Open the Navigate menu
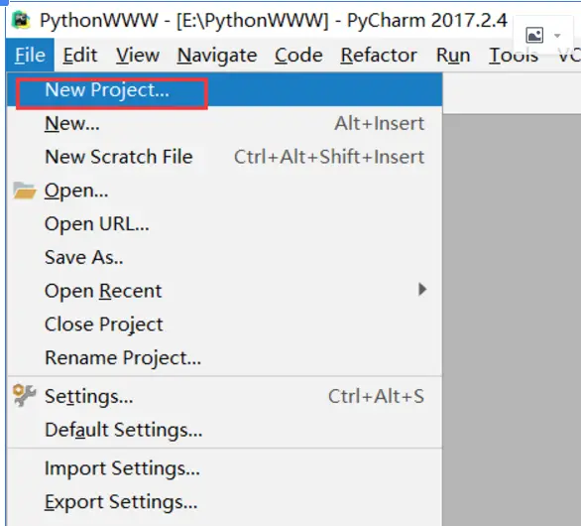This screenshot has width=581, height=526. click(217, 56)
